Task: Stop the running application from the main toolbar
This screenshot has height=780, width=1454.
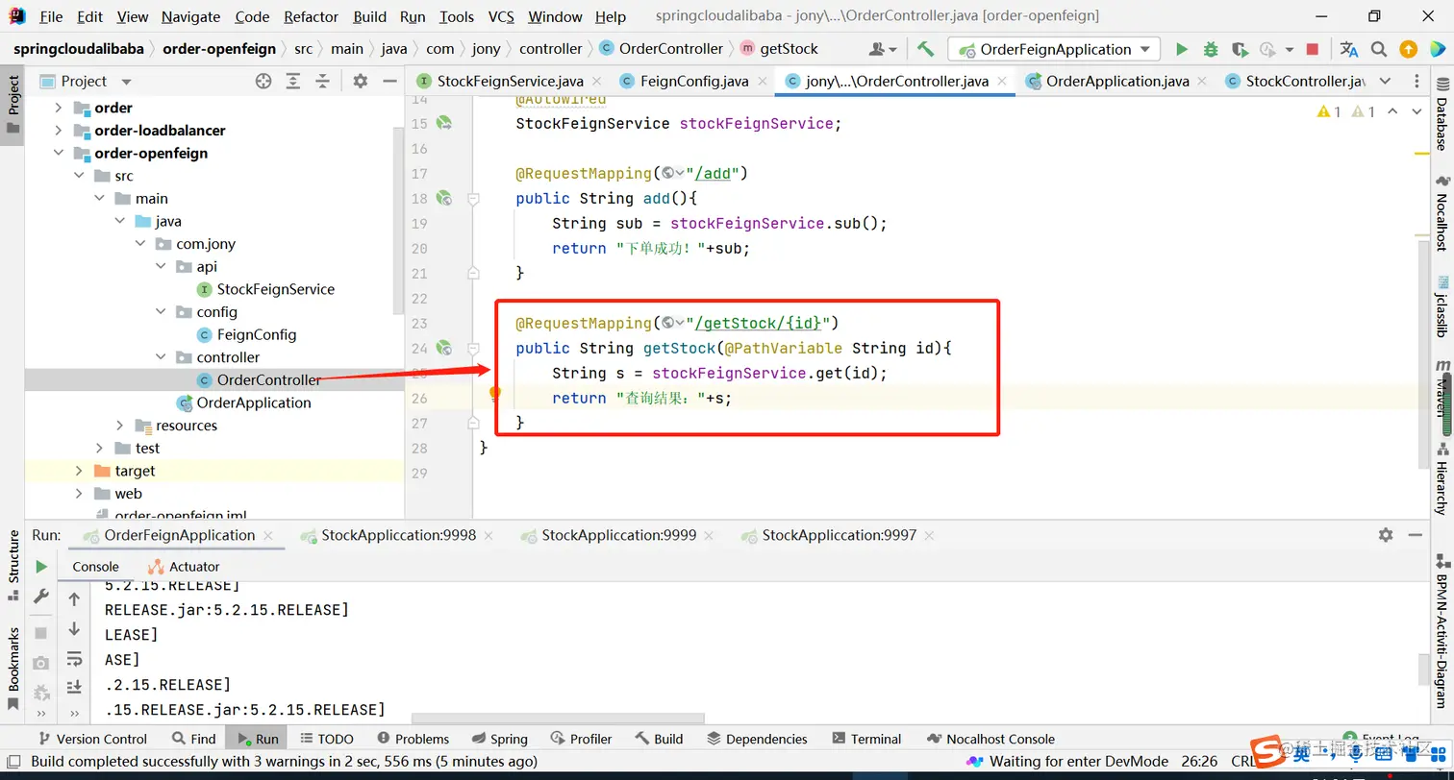Action: (x=1313, y=49)
